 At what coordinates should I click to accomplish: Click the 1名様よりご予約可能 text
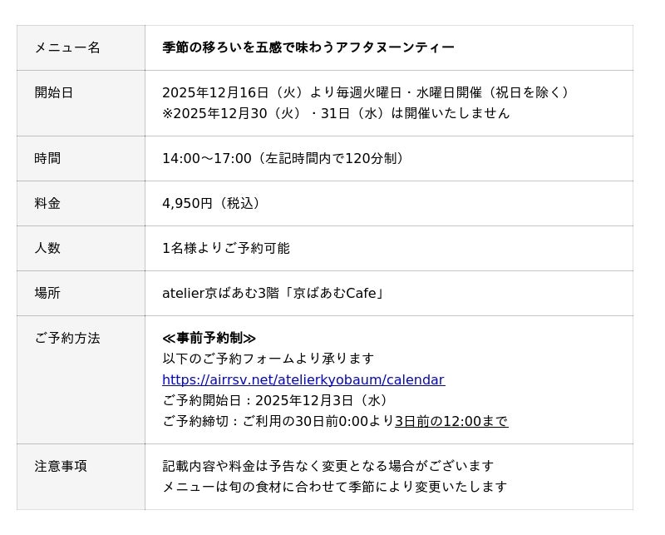pyautogui.click(x=226, y=248)
